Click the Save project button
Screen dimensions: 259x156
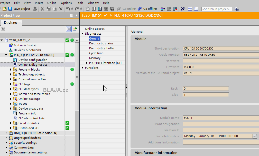coord(19,8)
